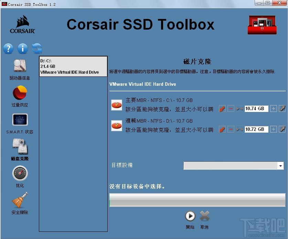
Task: Click the minus button on the D:\ row
Action: click(231, 129)
